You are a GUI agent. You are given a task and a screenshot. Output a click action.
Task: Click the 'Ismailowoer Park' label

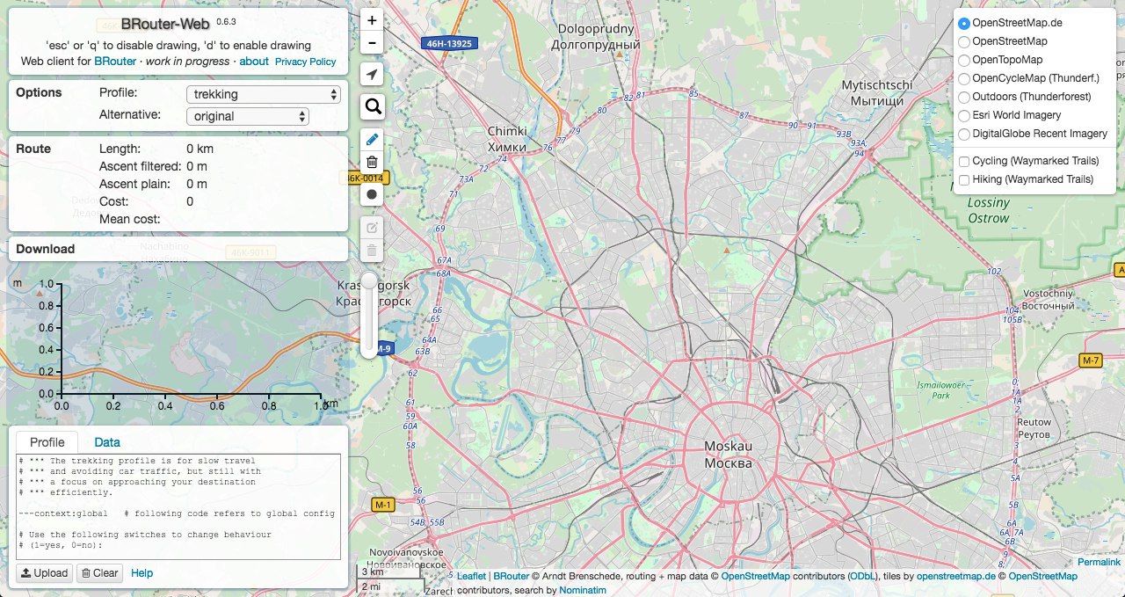click(x=940, y=390)
